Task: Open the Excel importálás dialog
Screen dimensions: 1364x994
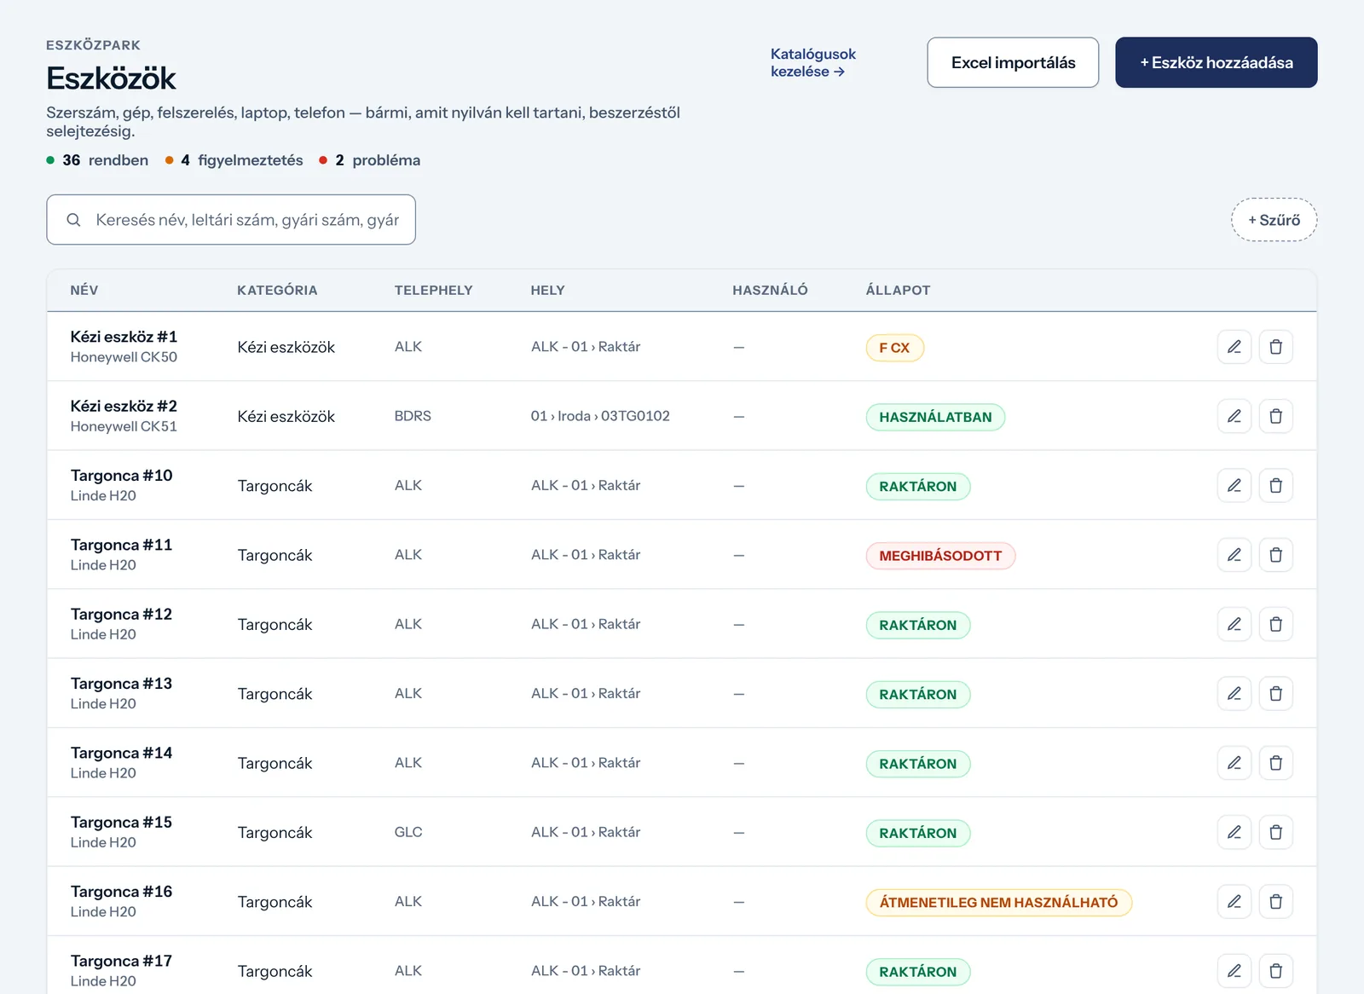Action: point(1013,62)
